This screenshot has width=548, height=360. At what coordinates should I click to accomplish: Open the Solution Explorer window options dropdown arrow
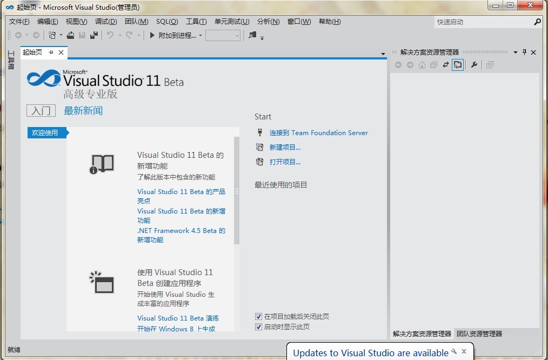coord(516,52)
